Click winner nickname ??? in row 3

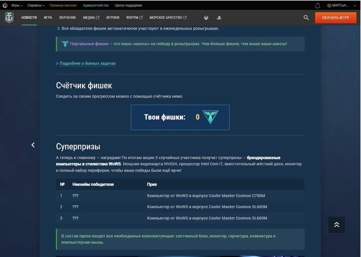(x=75, y=218)
